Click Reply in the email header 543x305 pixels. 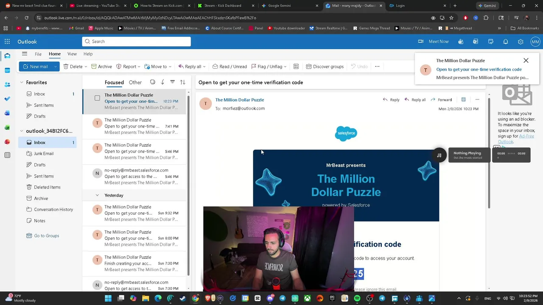391,100
